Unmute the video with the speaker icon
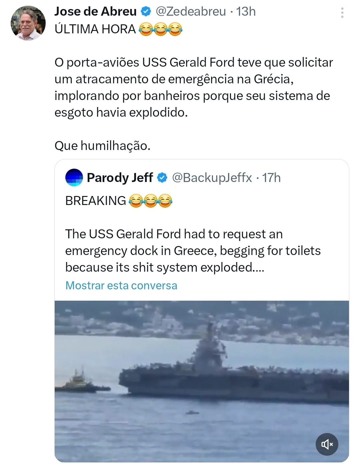Viewport: 360px width, 471px height. coord(327,444)
